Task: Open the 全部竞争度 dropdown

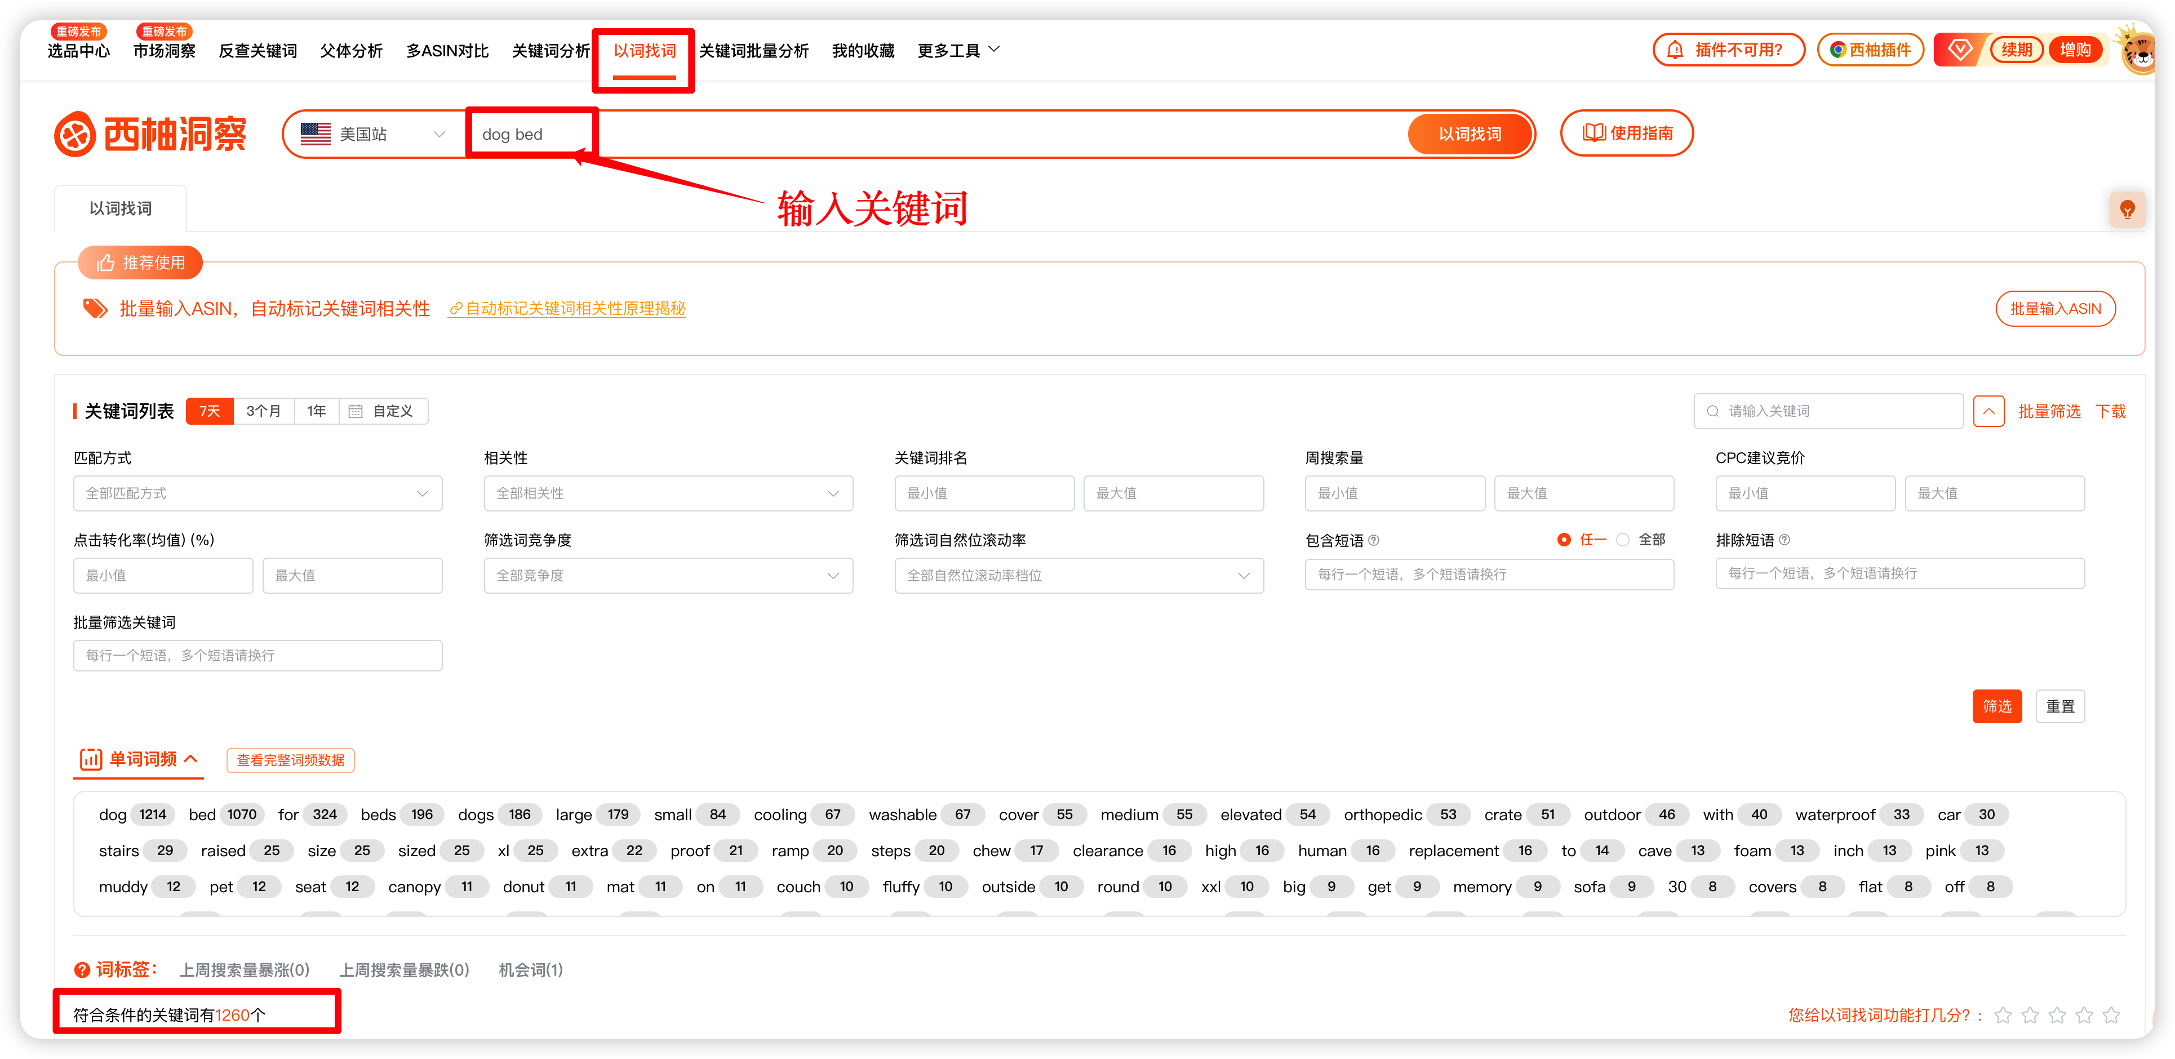Action: coord(668,576)
